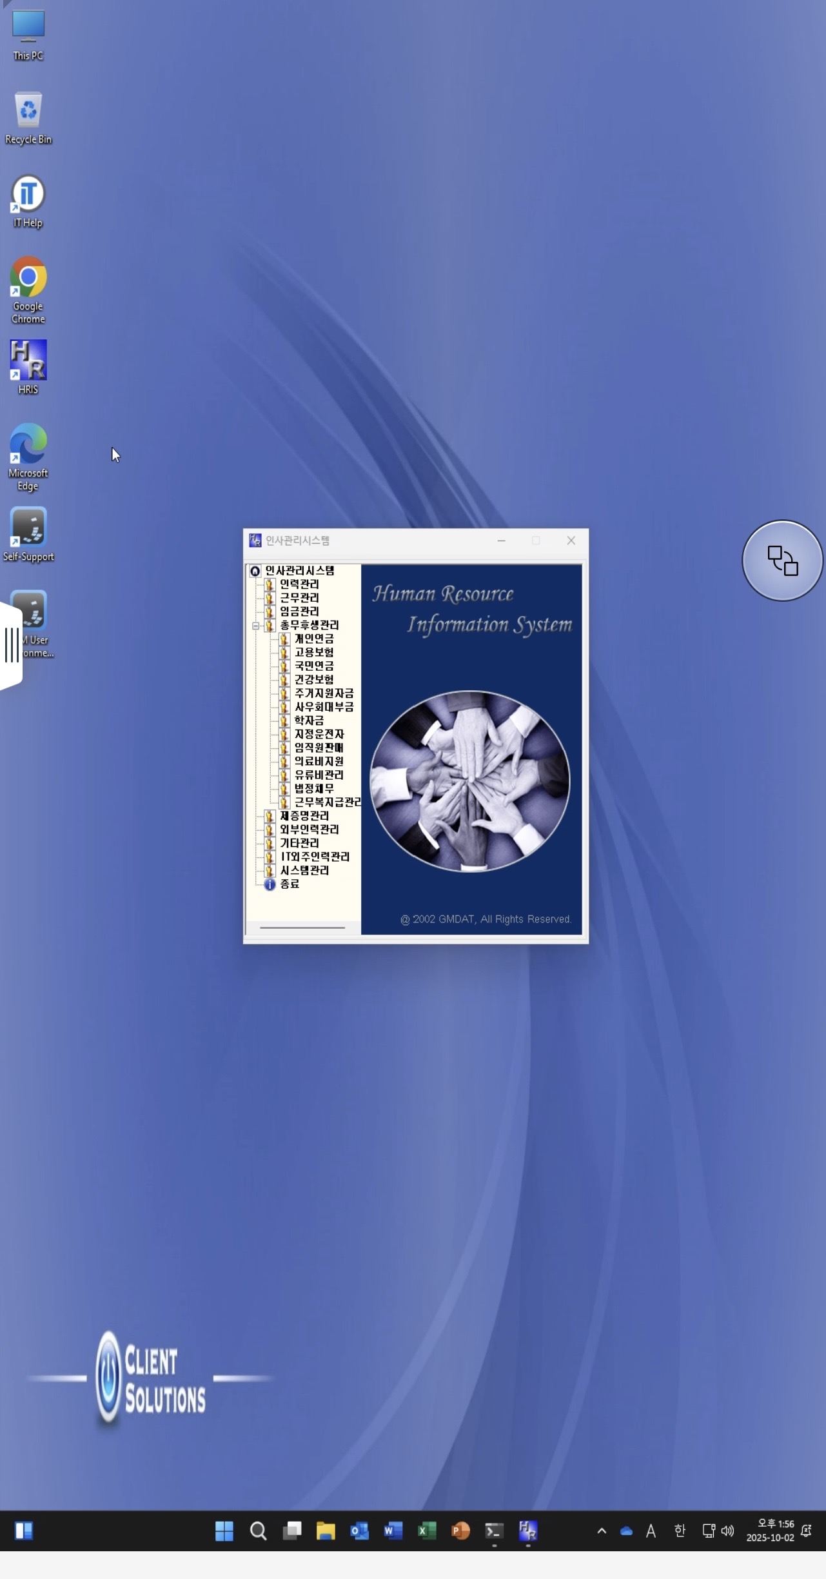Click the IT Help desktop icon
This screenshot has height=1579, width=826.
[28, 200]
